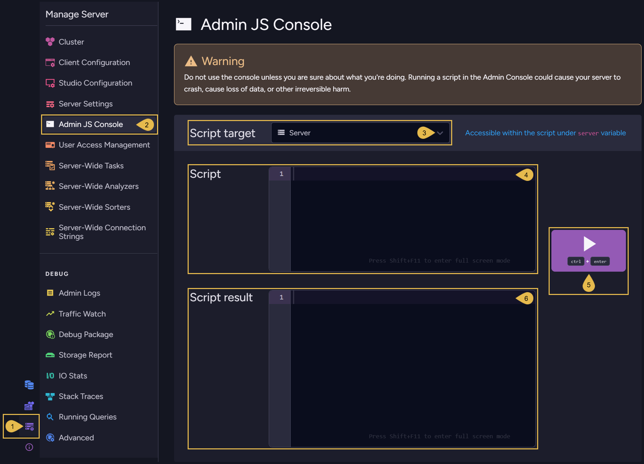This screenshot has height=464, width=644.
Task: Click the Admin JS Console menu icon
Action: 50,124
